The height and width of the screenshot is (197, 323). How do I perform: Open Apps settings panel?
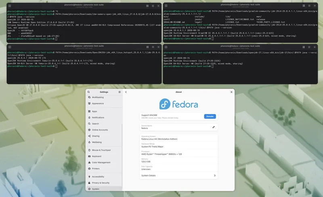[x=104, y=111]
